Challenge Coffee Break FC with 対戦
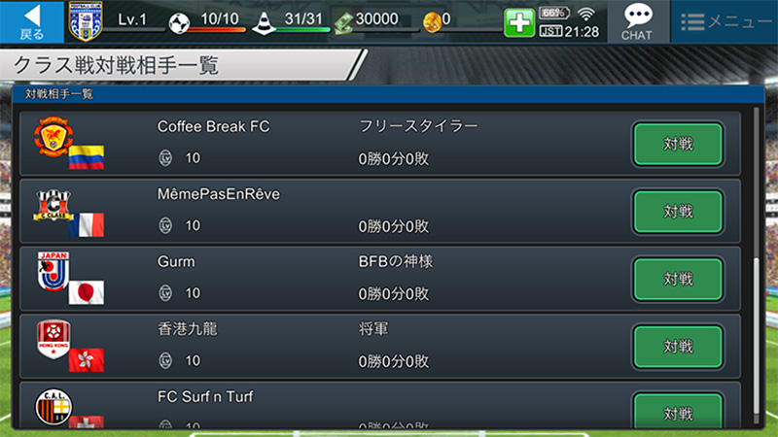Image resolution: width=778 pixels, height=437 pixels. pos(678,144)
